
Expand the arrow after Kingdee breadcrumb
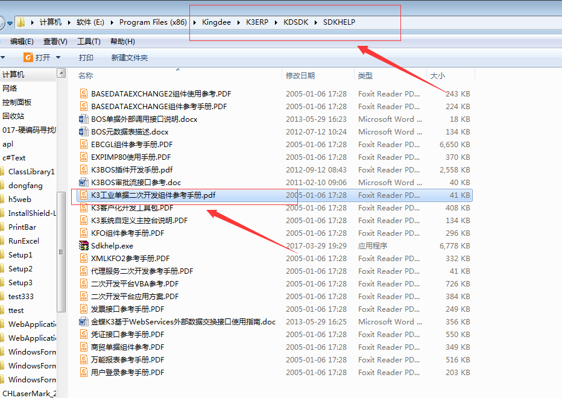coord(239,22)
